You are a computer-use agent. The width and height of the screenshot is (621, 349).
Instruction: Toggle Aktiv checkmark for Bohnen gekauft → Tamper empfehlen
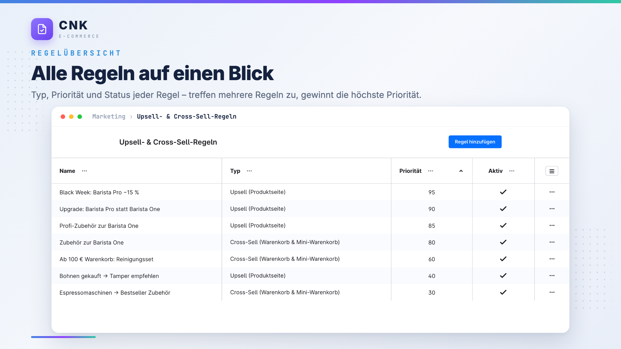[x=503, y=276]
